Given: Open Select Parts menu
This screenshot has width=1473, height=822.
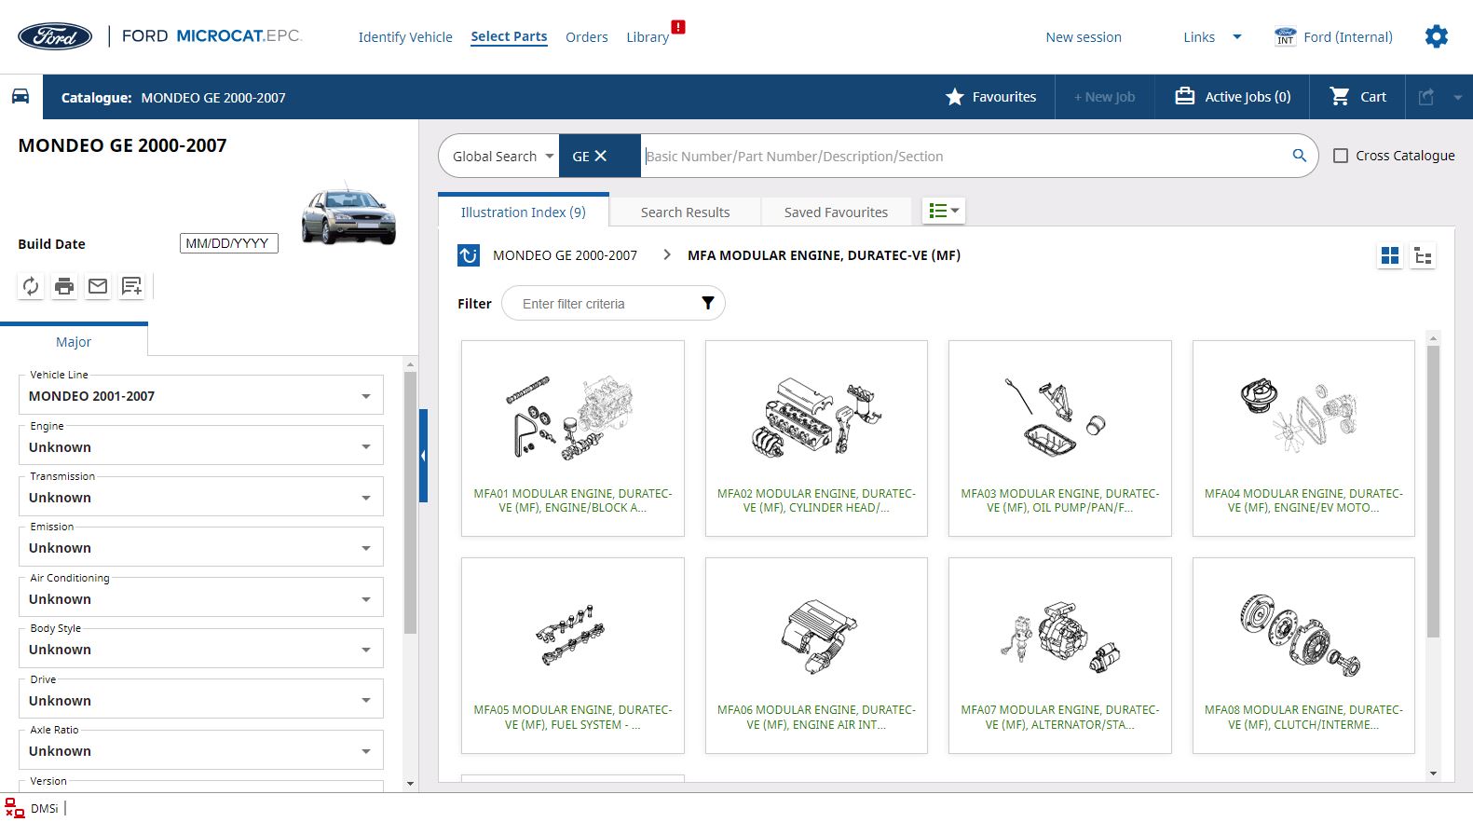Looking at the screenshot, I should click(x=509, y=36).
